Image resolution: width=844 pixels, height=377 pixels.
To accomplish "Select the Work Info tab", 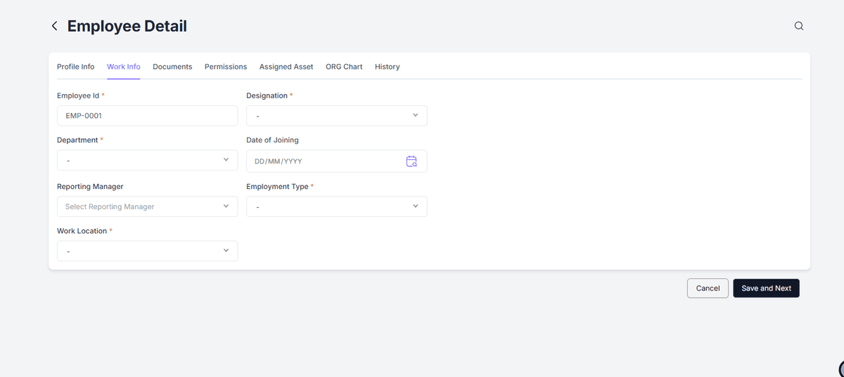I will coord(123,67).
